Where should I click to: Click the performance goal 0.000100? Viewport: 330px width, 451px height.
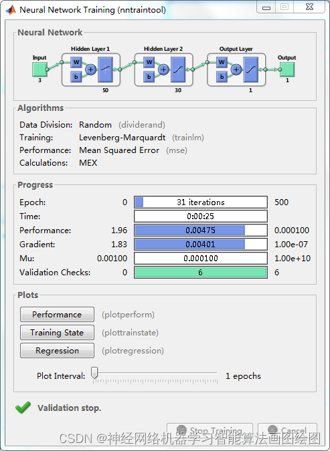click(x=292, y=231)
